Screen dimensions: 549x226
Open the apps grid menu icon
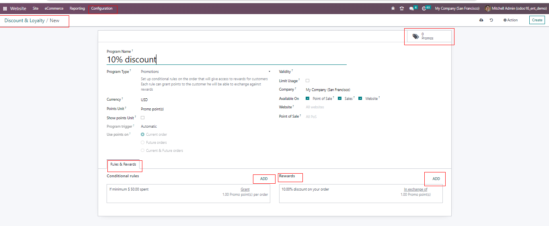pos(5,8)
